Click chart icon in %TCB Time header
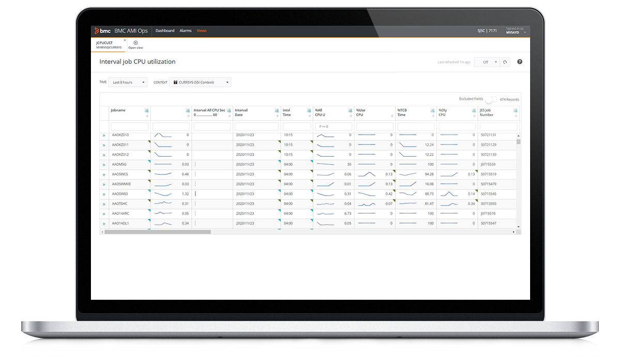The height and width of the screenshot is (356, 620). tap(432, 110)
